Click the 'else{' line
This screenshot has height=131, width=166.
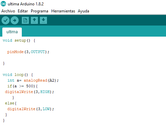[x=11, y=103]
